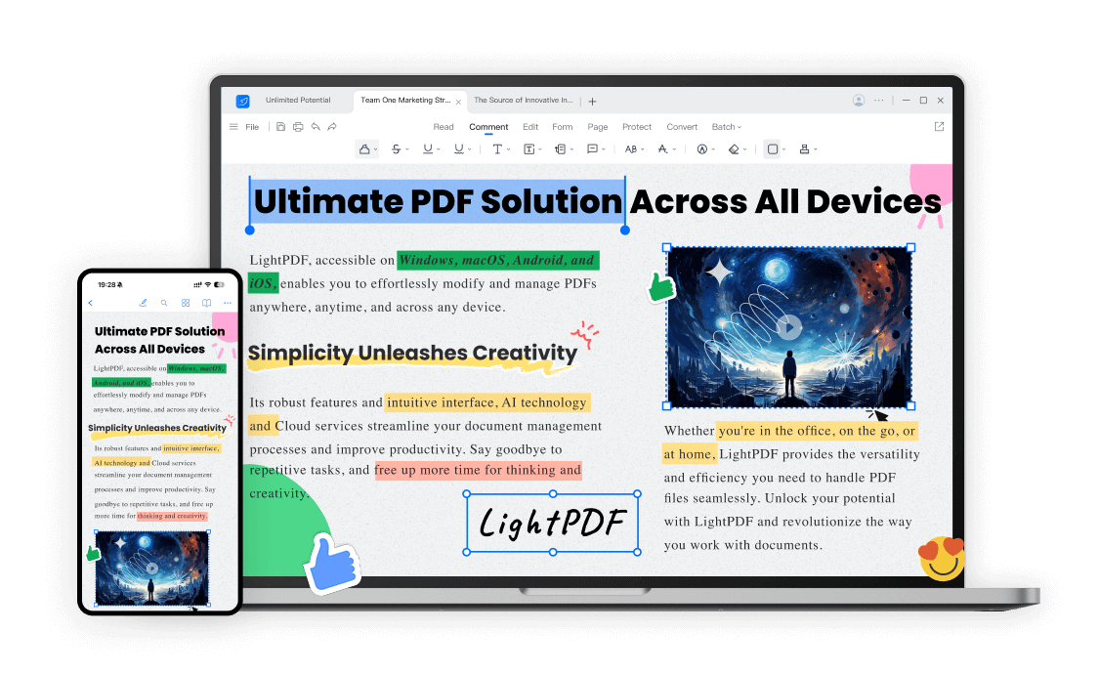Select the Underline tool
This screenshot has height=674, width=1099.
pyautogui.click(x=427, y=148)
